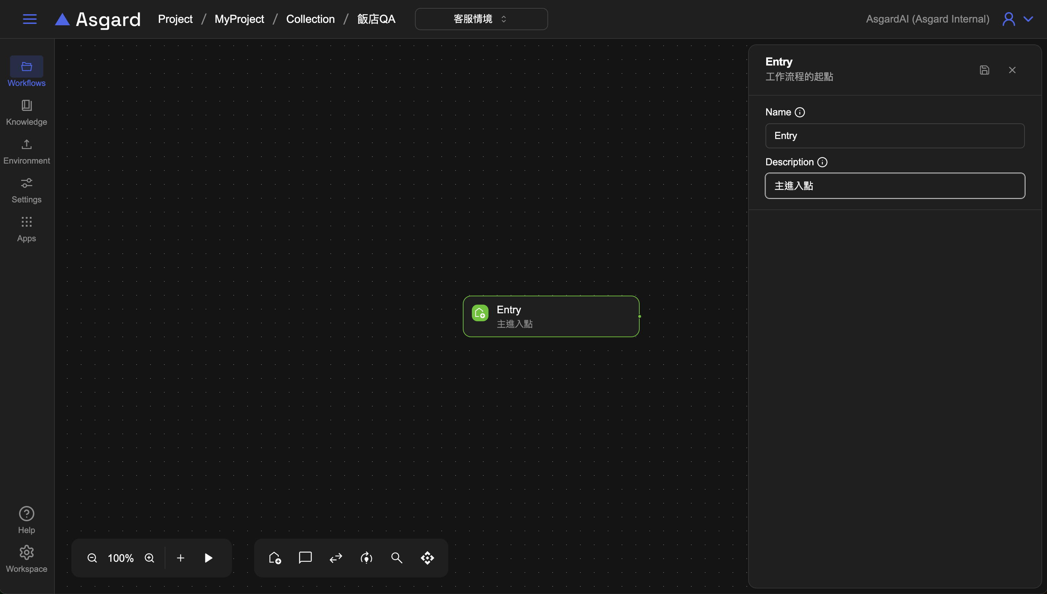Select the Entry node on canvas
Screen dimensions: 1047x594
click(x=551, y=316)
